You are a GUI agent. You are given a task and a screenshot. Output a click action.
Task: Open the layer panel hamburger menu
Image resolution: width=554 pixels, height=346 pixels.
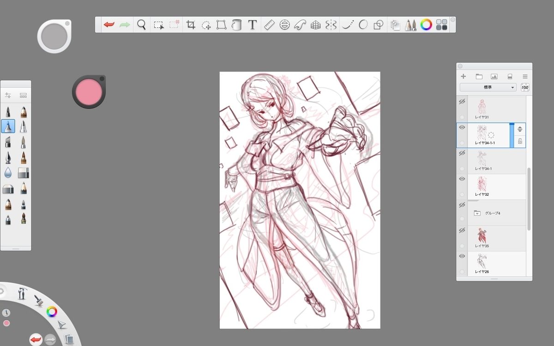coord(525,77)
